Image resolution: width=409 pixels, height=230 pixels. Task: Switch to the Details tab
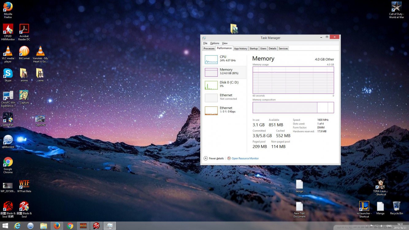273,48
